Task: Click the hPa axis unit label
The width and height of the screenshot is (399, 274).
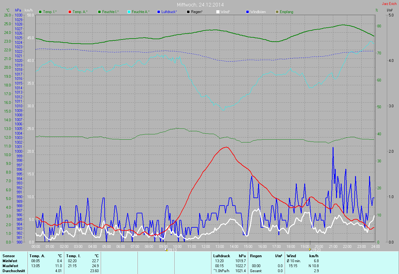Action: [18, 11]
